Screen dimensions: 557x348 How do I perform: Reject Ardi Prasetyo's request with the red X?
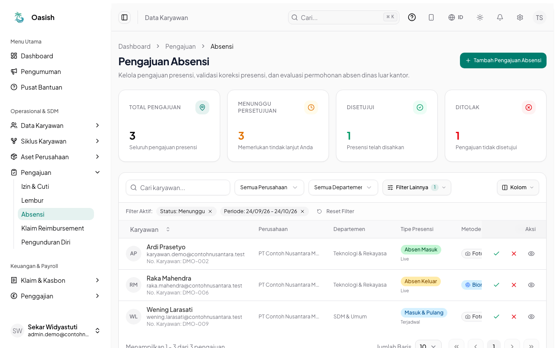pyautogui.click(x=514, y=254)
